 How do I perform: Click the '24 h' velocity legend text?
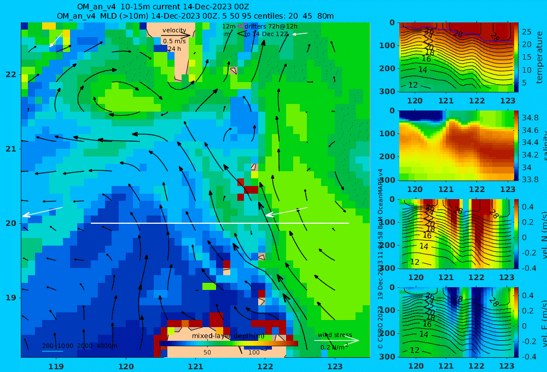pos(174,49)
